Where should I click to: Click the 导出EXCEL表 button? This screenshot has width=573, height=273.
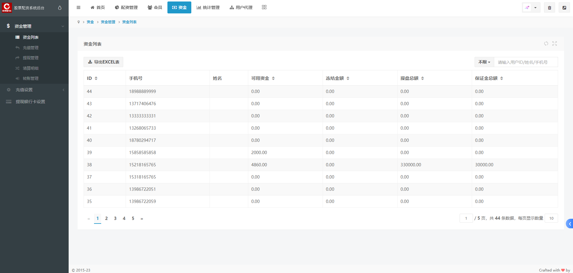104,62
